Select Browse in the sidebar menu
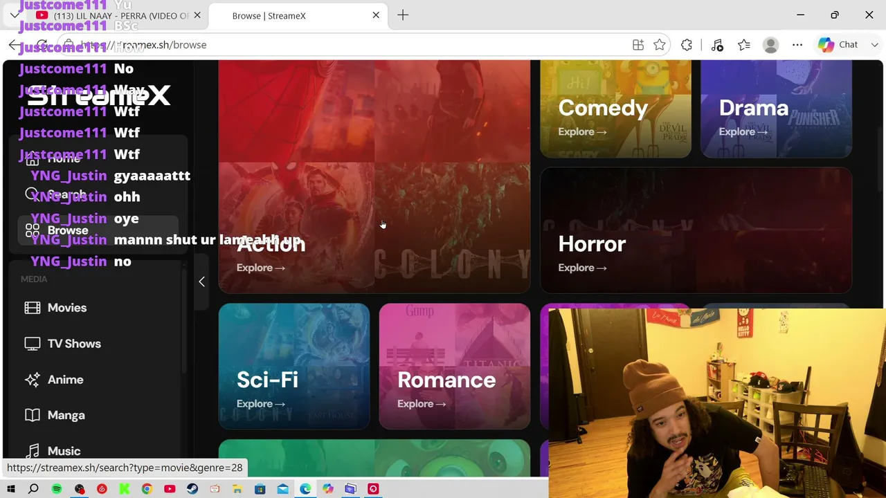The height and width of the screenshot is (498, 886). click(98, 230)
